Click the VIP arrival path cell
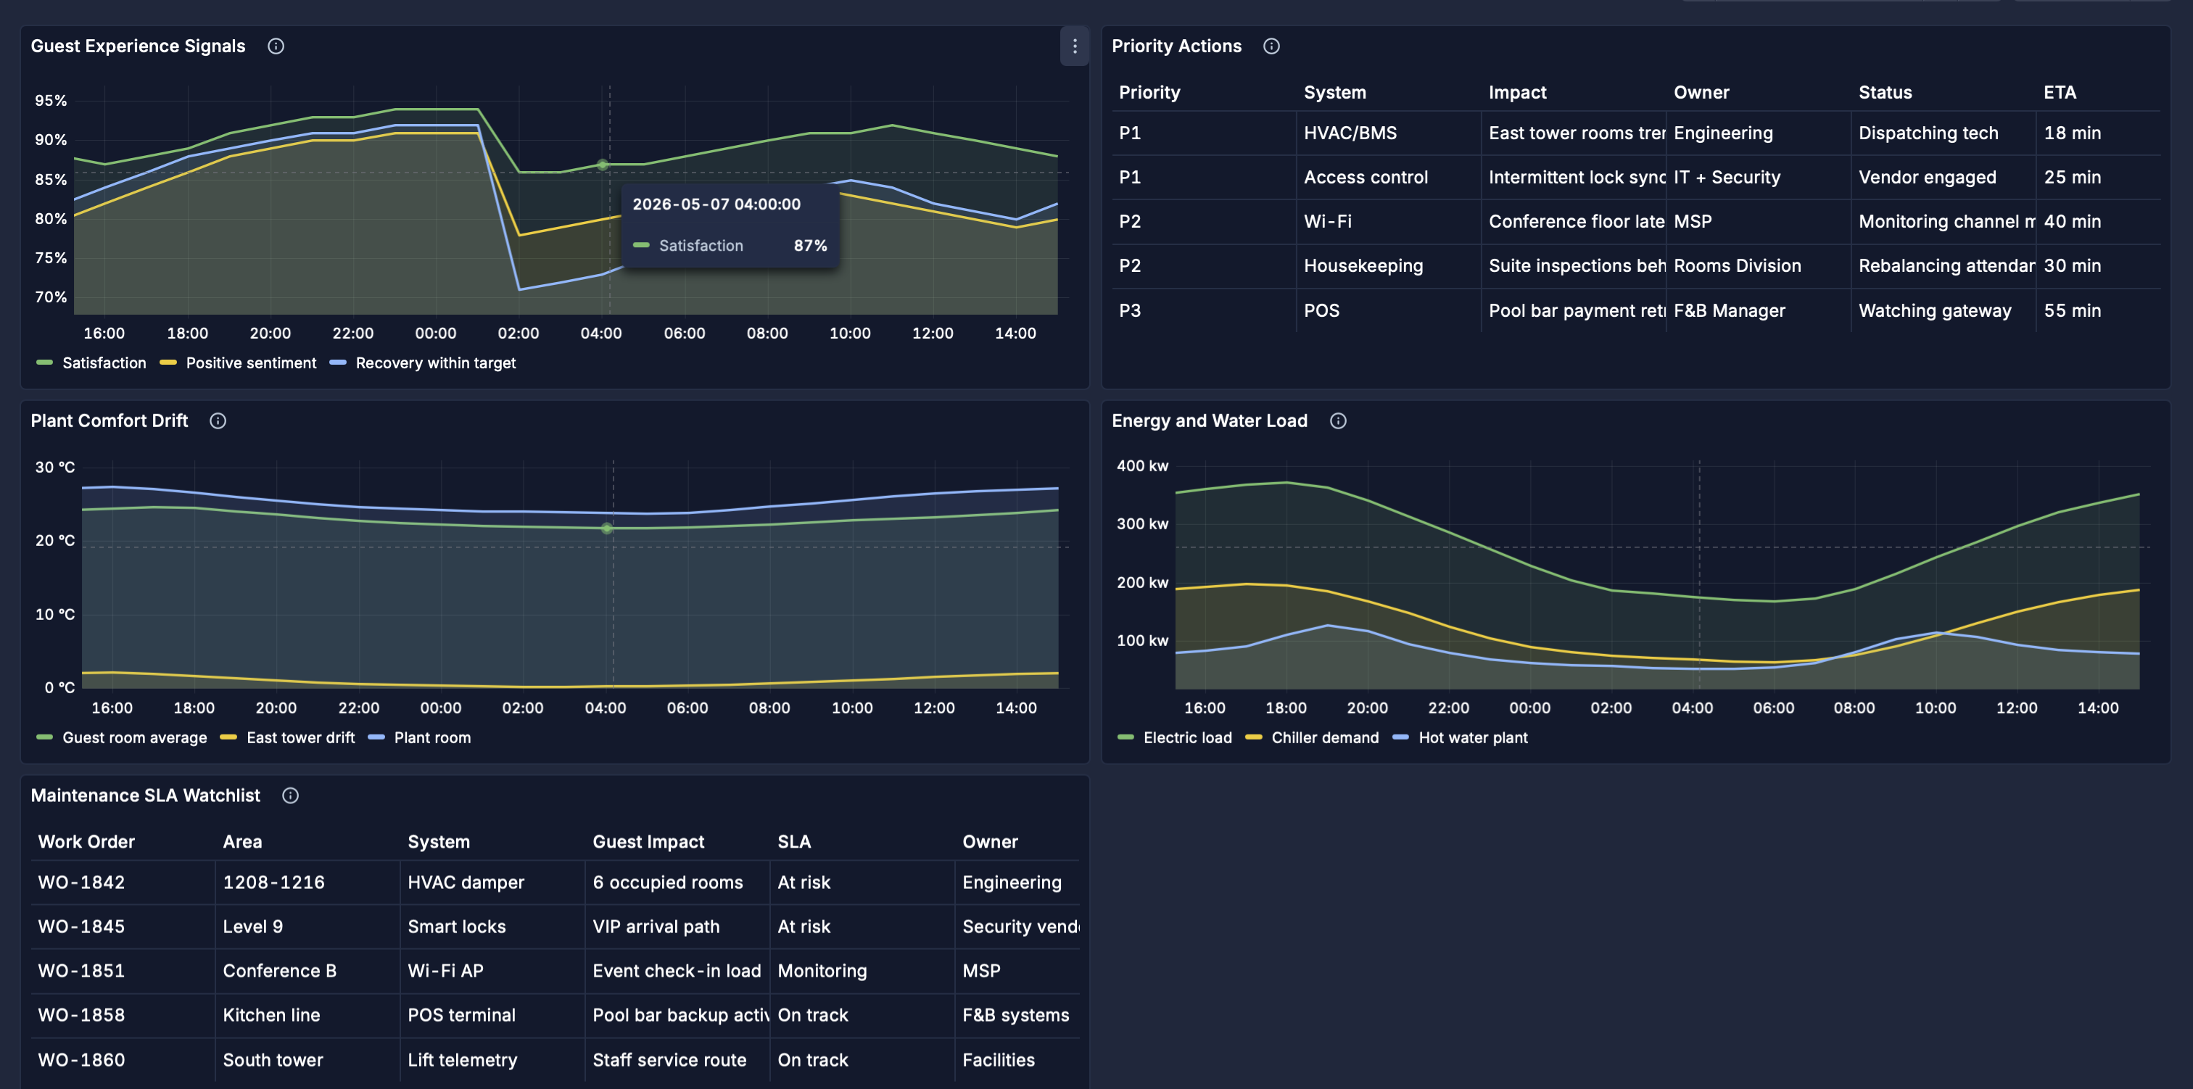This screenshot has width=2193, height=1089. coord(677,927)
